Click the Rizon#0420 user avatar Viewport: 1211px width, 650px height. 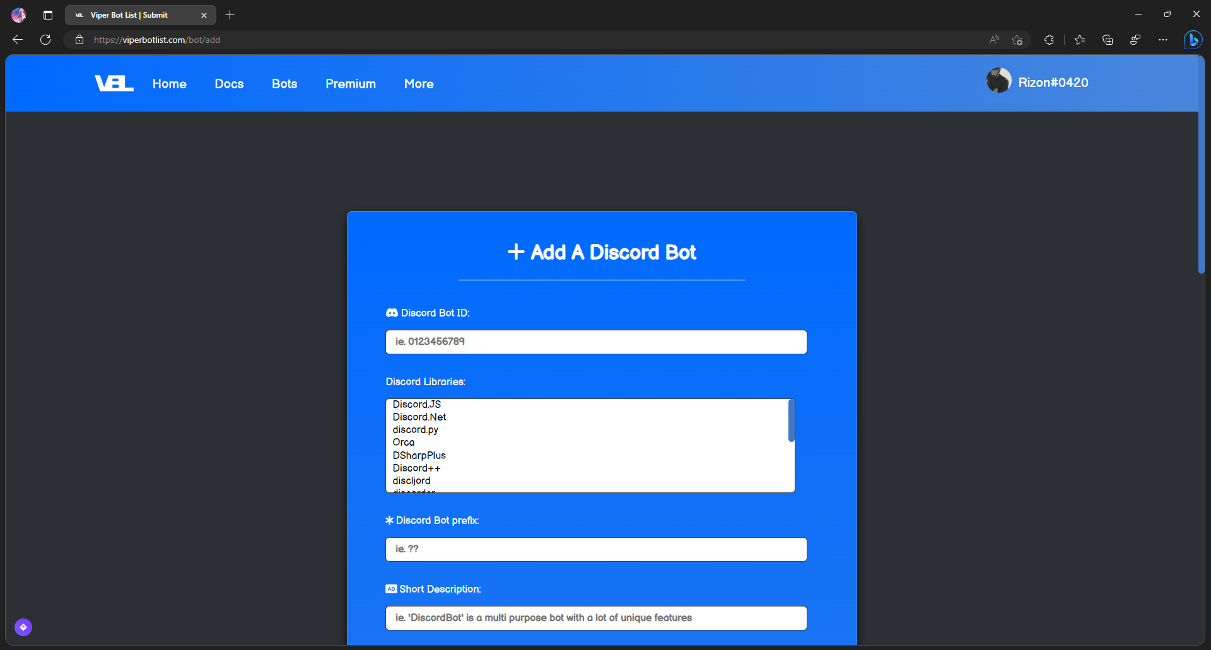(x=999, y=81)
